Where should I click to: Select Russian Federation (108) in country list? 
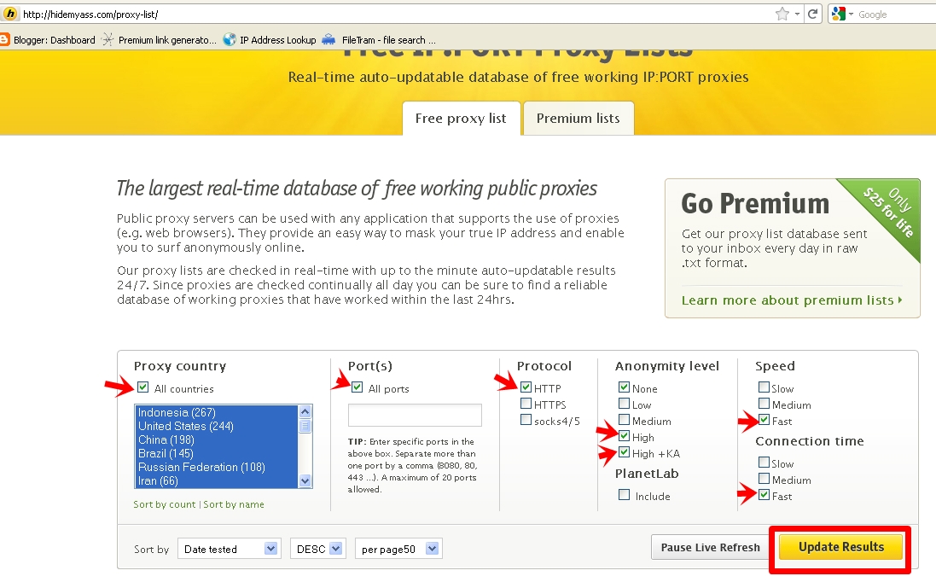(217, 468)
